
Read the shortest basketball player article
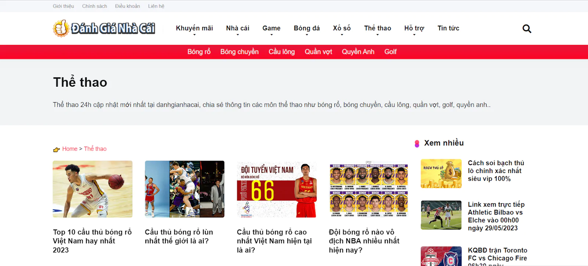click(179, 236)
